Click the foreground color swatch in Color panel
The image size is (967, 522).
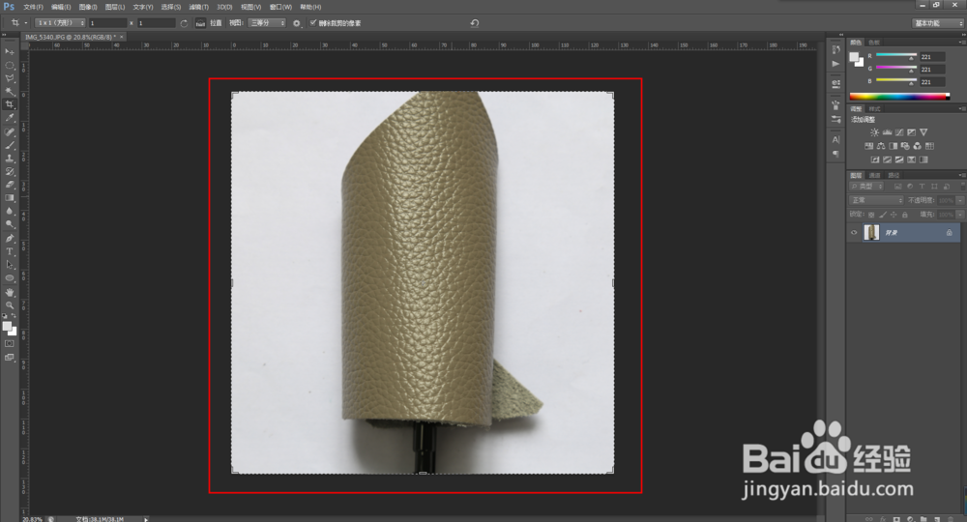854,57
